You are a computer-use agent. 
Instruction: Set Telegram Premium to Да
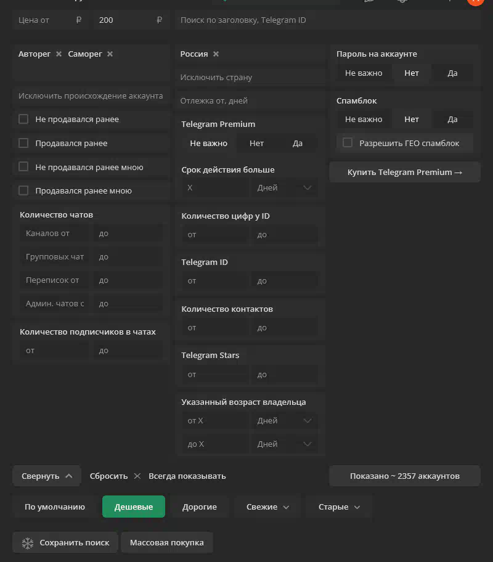[x=298, y=144]
